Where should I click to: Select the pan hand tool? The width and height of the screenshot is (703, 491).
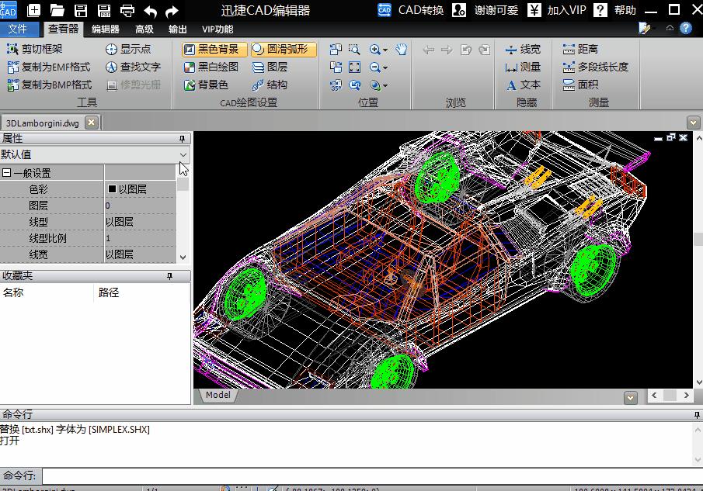pyautogui.click(x=401, y=49)
